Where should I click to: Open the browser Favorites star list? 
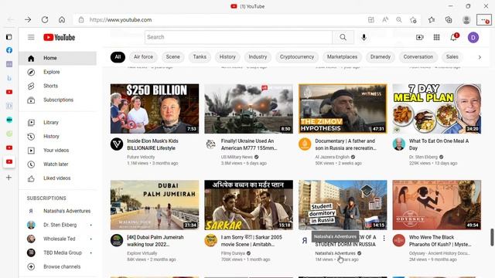[432, 20]
